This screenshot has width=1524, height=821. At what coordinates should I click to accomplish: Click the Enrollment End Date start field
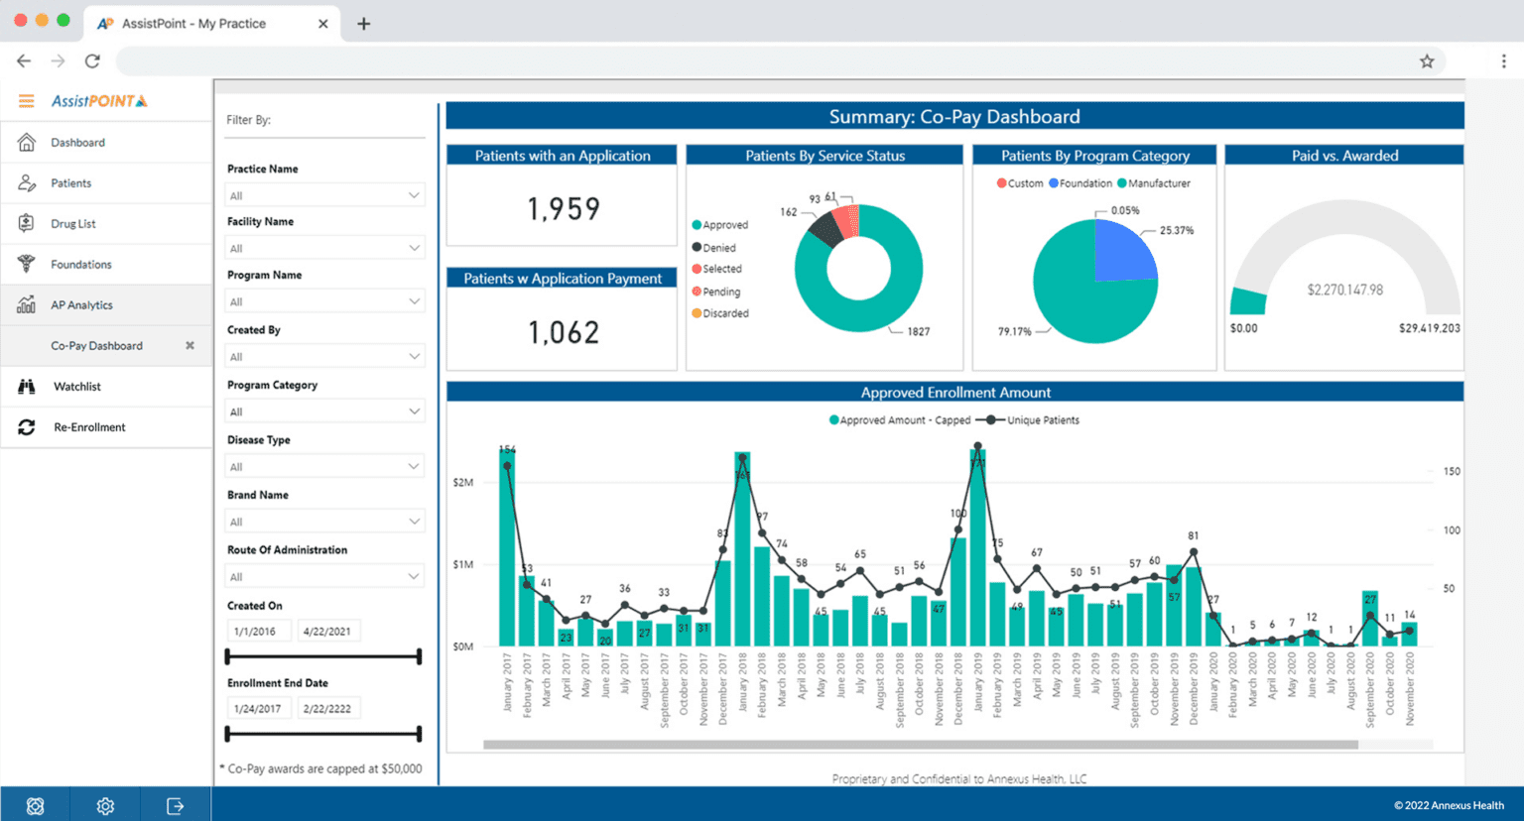click(259, 707)
